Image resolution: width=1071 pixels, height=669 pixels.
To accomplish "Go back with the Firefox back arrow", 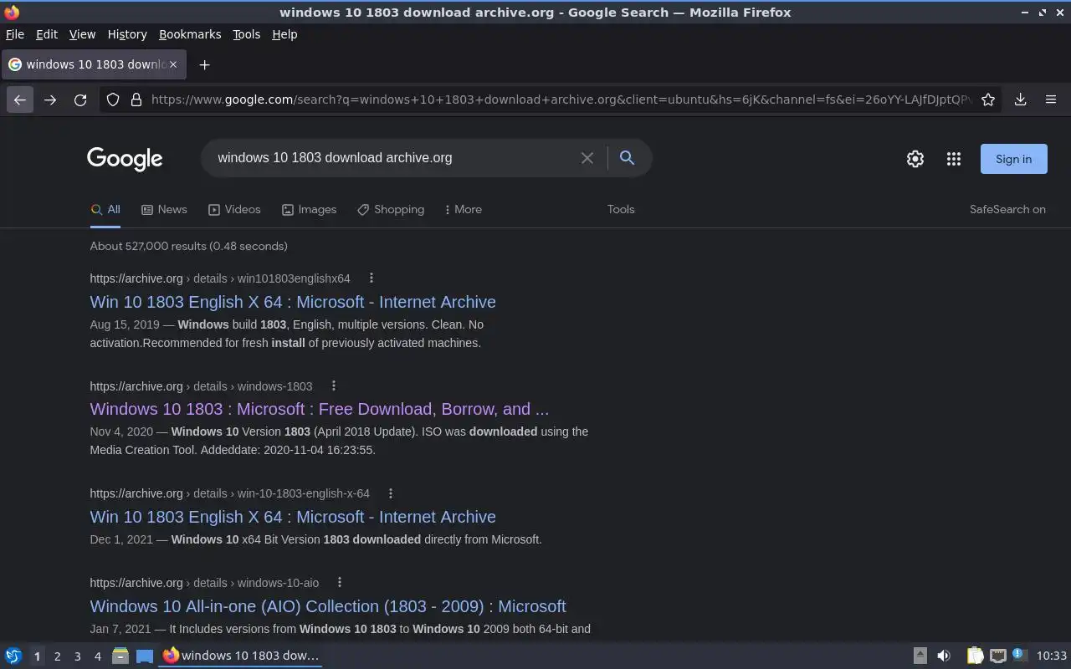I will click(20, 100).
